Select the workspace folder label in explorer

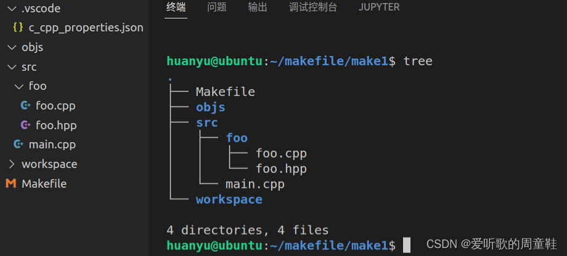(49, 164)
